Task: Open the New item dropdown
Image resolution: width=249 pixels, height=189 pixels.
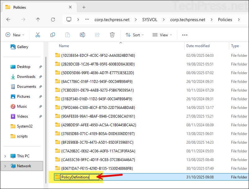Action: click(x=15, y=35)
